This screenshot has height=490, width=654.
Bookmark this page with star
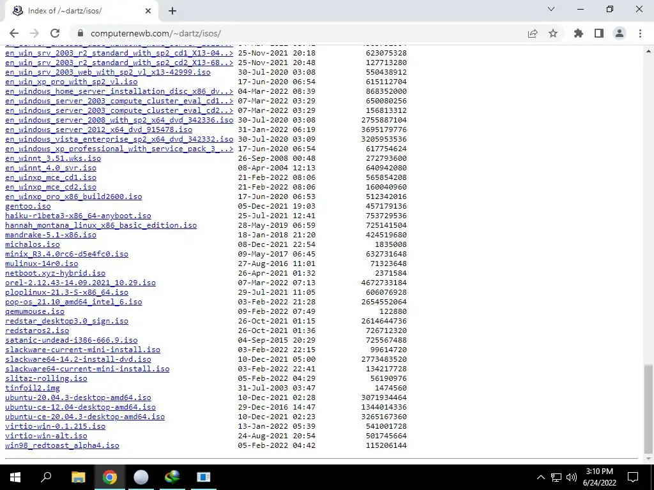[x=553, y=33]
